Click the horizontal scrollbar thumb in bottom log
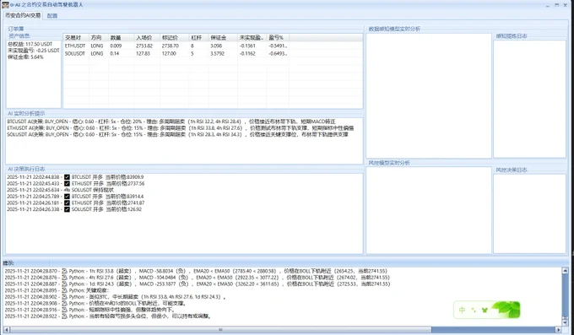The image size is (574, 335). 221,329
